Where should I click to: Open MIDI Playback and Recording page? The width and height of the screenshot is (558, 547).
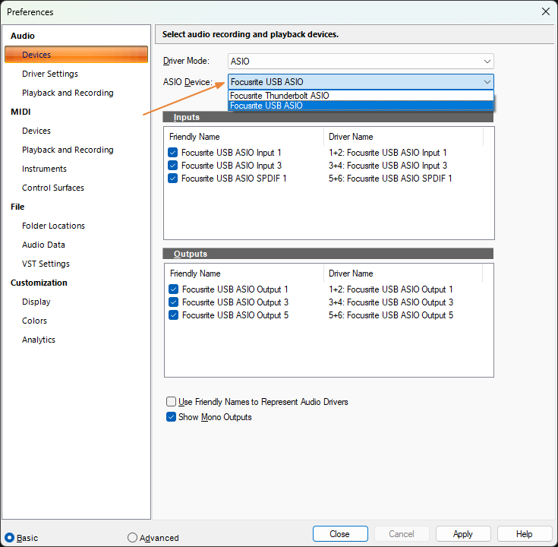click(68, 150)
